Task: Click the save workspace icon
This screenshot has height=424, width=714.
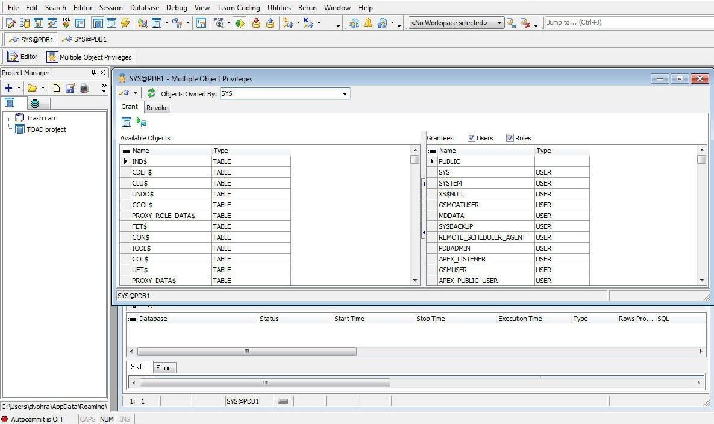Action: click(512, 23)
